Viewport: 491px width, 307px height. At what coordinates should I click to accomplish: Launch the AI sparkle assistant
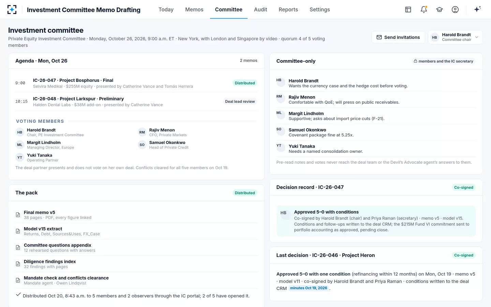[x=477, y=9]
